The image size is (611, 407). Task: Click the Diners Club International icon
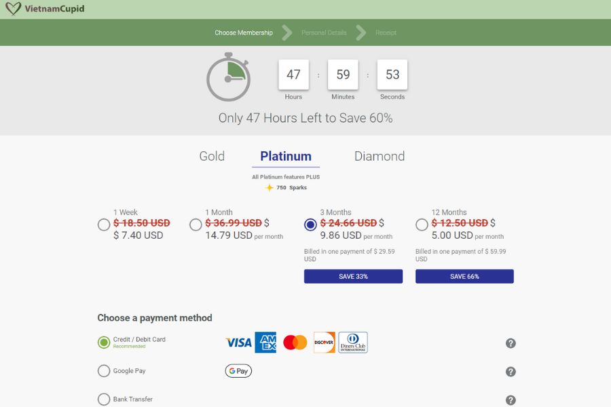pyautogui.click(x=353, y=343)
